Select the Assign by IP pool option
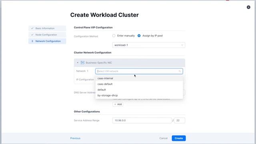The width and height of the screenshot is (256, 144). click(x=139, y=36)
